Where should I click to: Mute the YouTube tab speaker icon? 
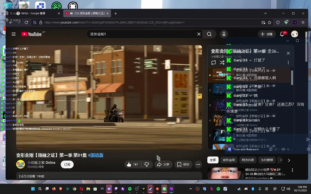coord(71,13)
